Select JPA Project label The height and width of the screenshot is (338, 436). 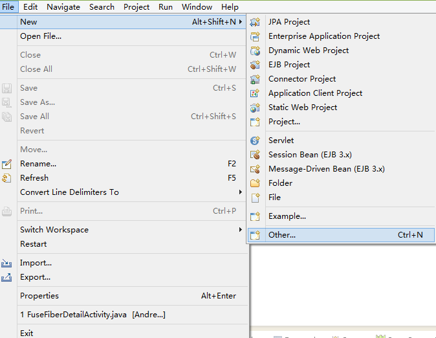pos(289,22)
